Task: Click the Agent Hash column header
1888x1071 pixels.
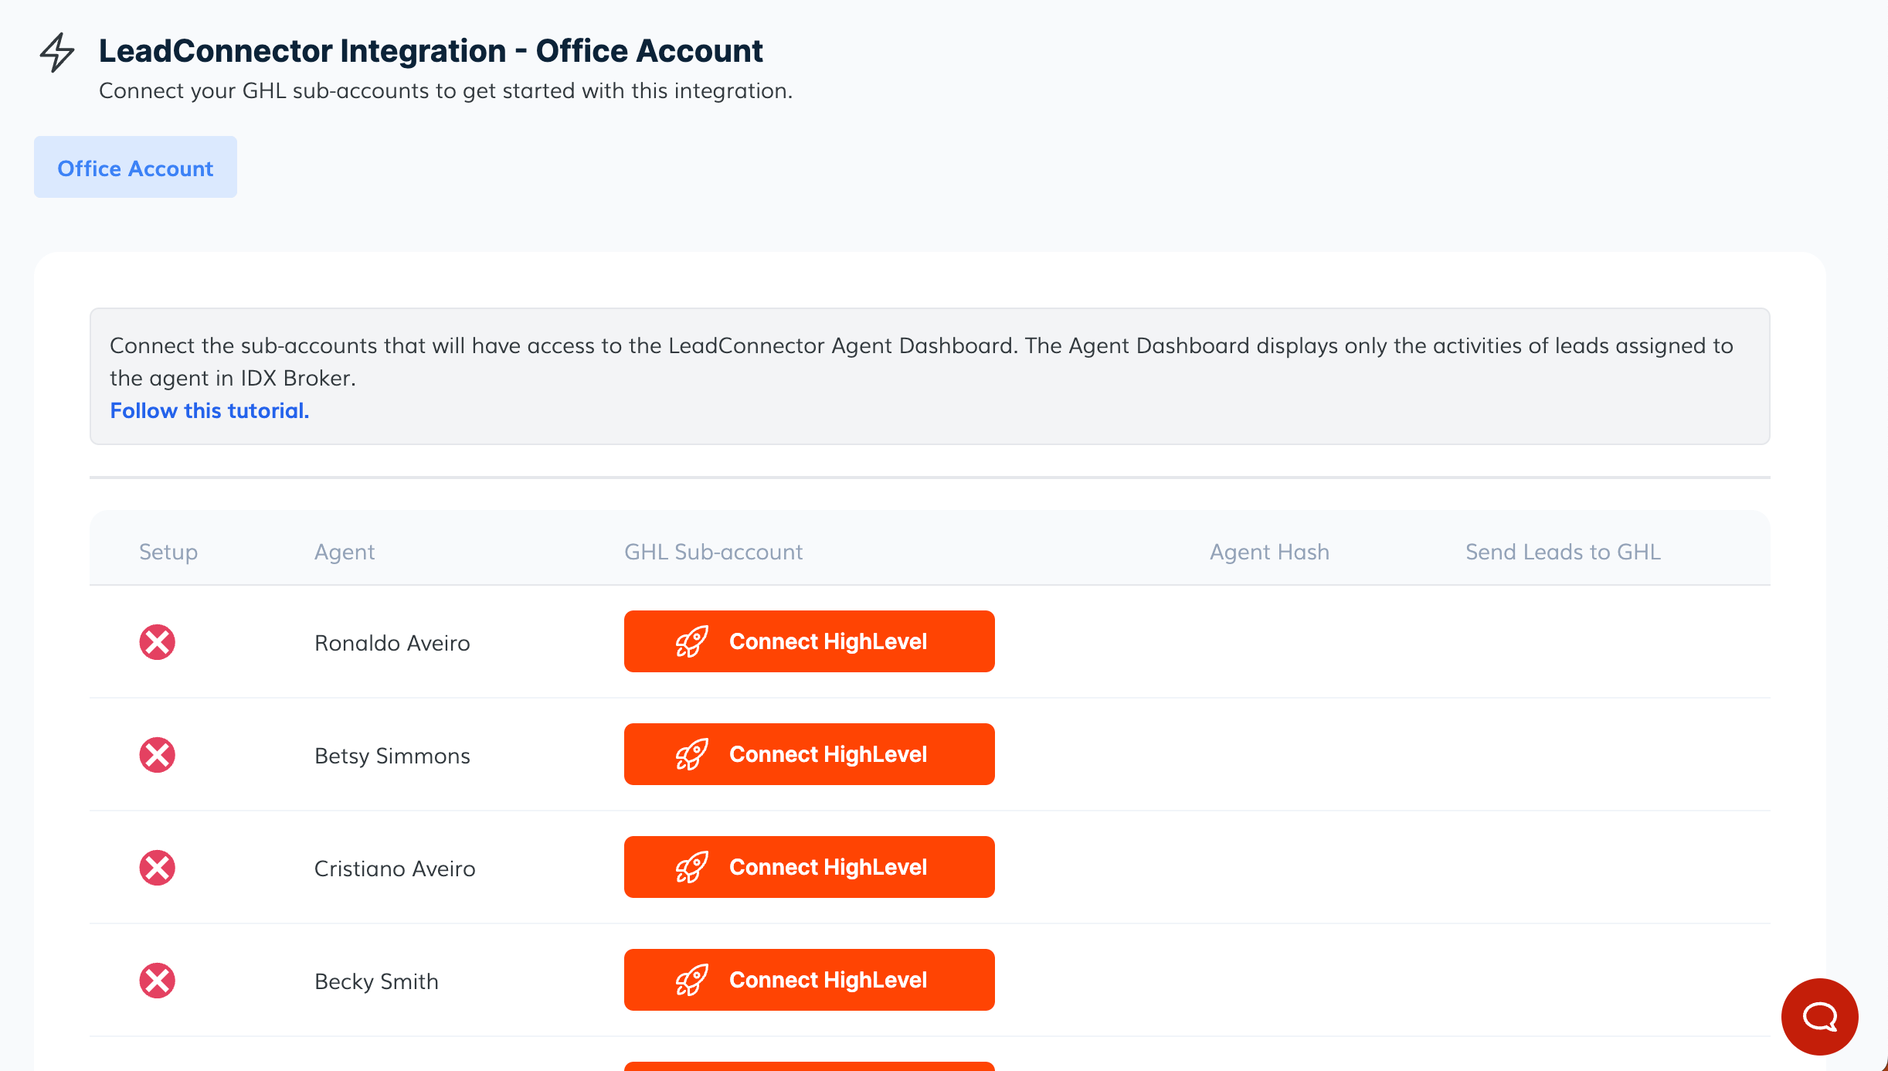Action: point(1269,552)
